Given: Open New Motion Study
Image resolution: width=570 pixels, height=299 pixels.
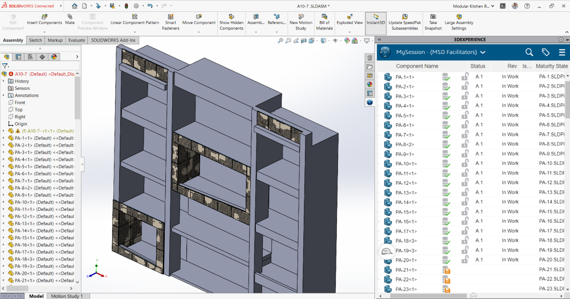Looking at the screenshot, I should pyautogui.click(x=300, y=22).
